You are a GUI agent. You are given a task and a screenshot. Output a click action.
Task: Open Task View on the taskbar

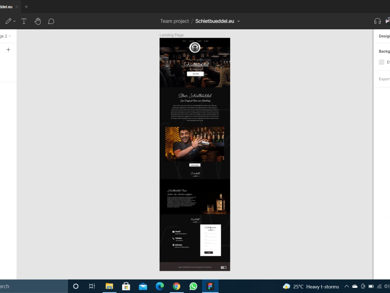pos(92,286)
